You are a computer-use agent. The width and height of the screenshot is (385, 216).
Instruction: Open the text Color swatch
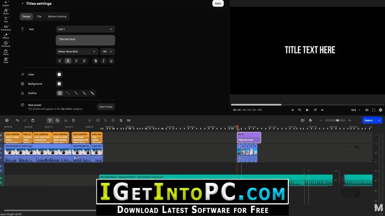pyautogui.click(x=59, y=75)
